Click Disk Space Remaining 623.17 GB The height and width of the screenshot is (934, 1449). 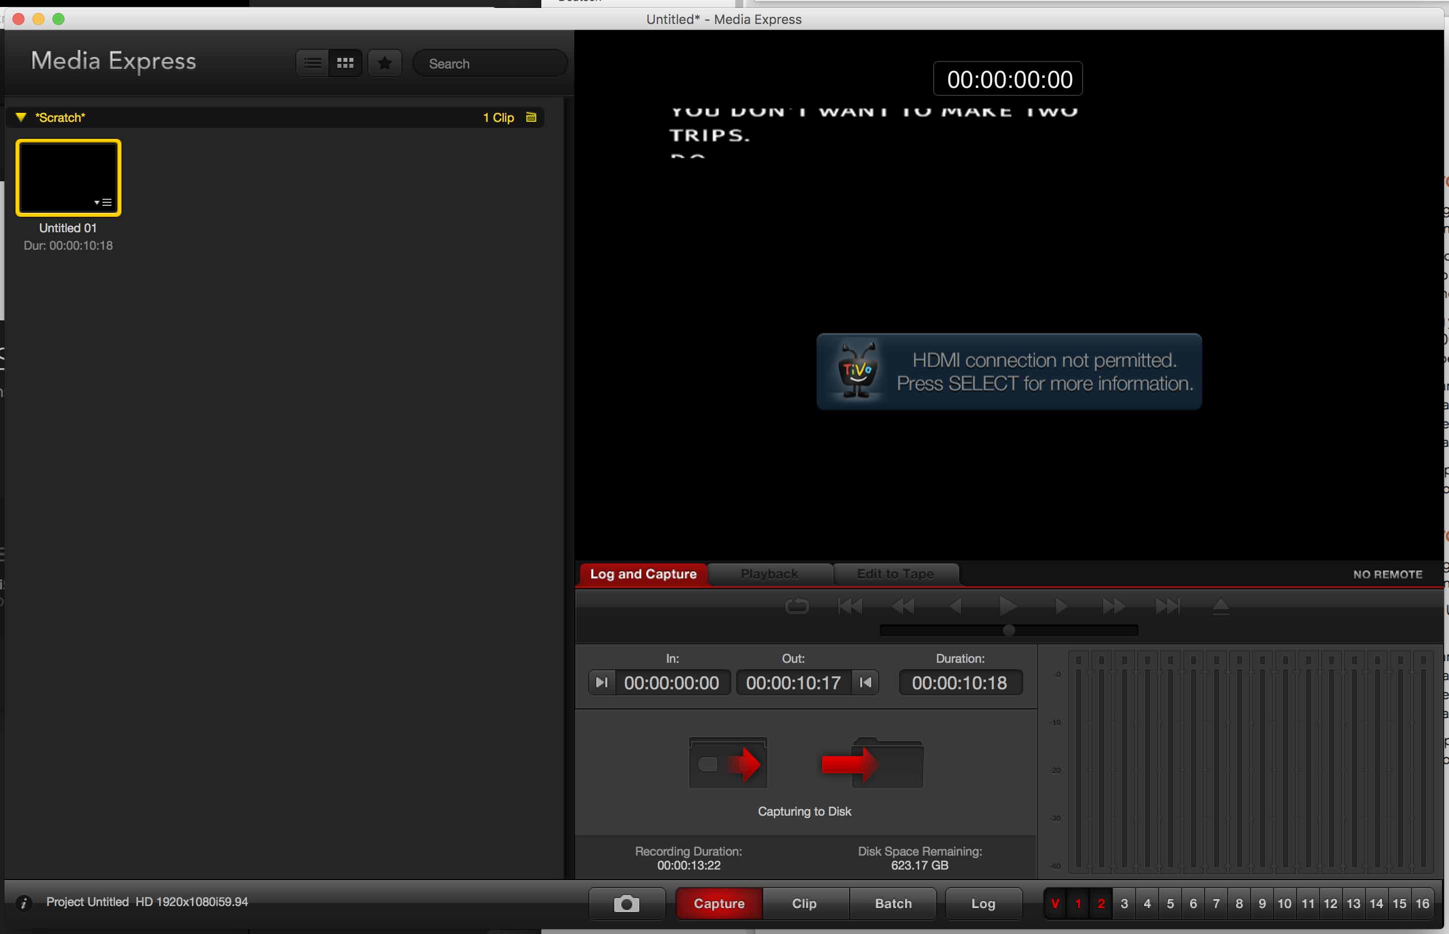point(920,858)
